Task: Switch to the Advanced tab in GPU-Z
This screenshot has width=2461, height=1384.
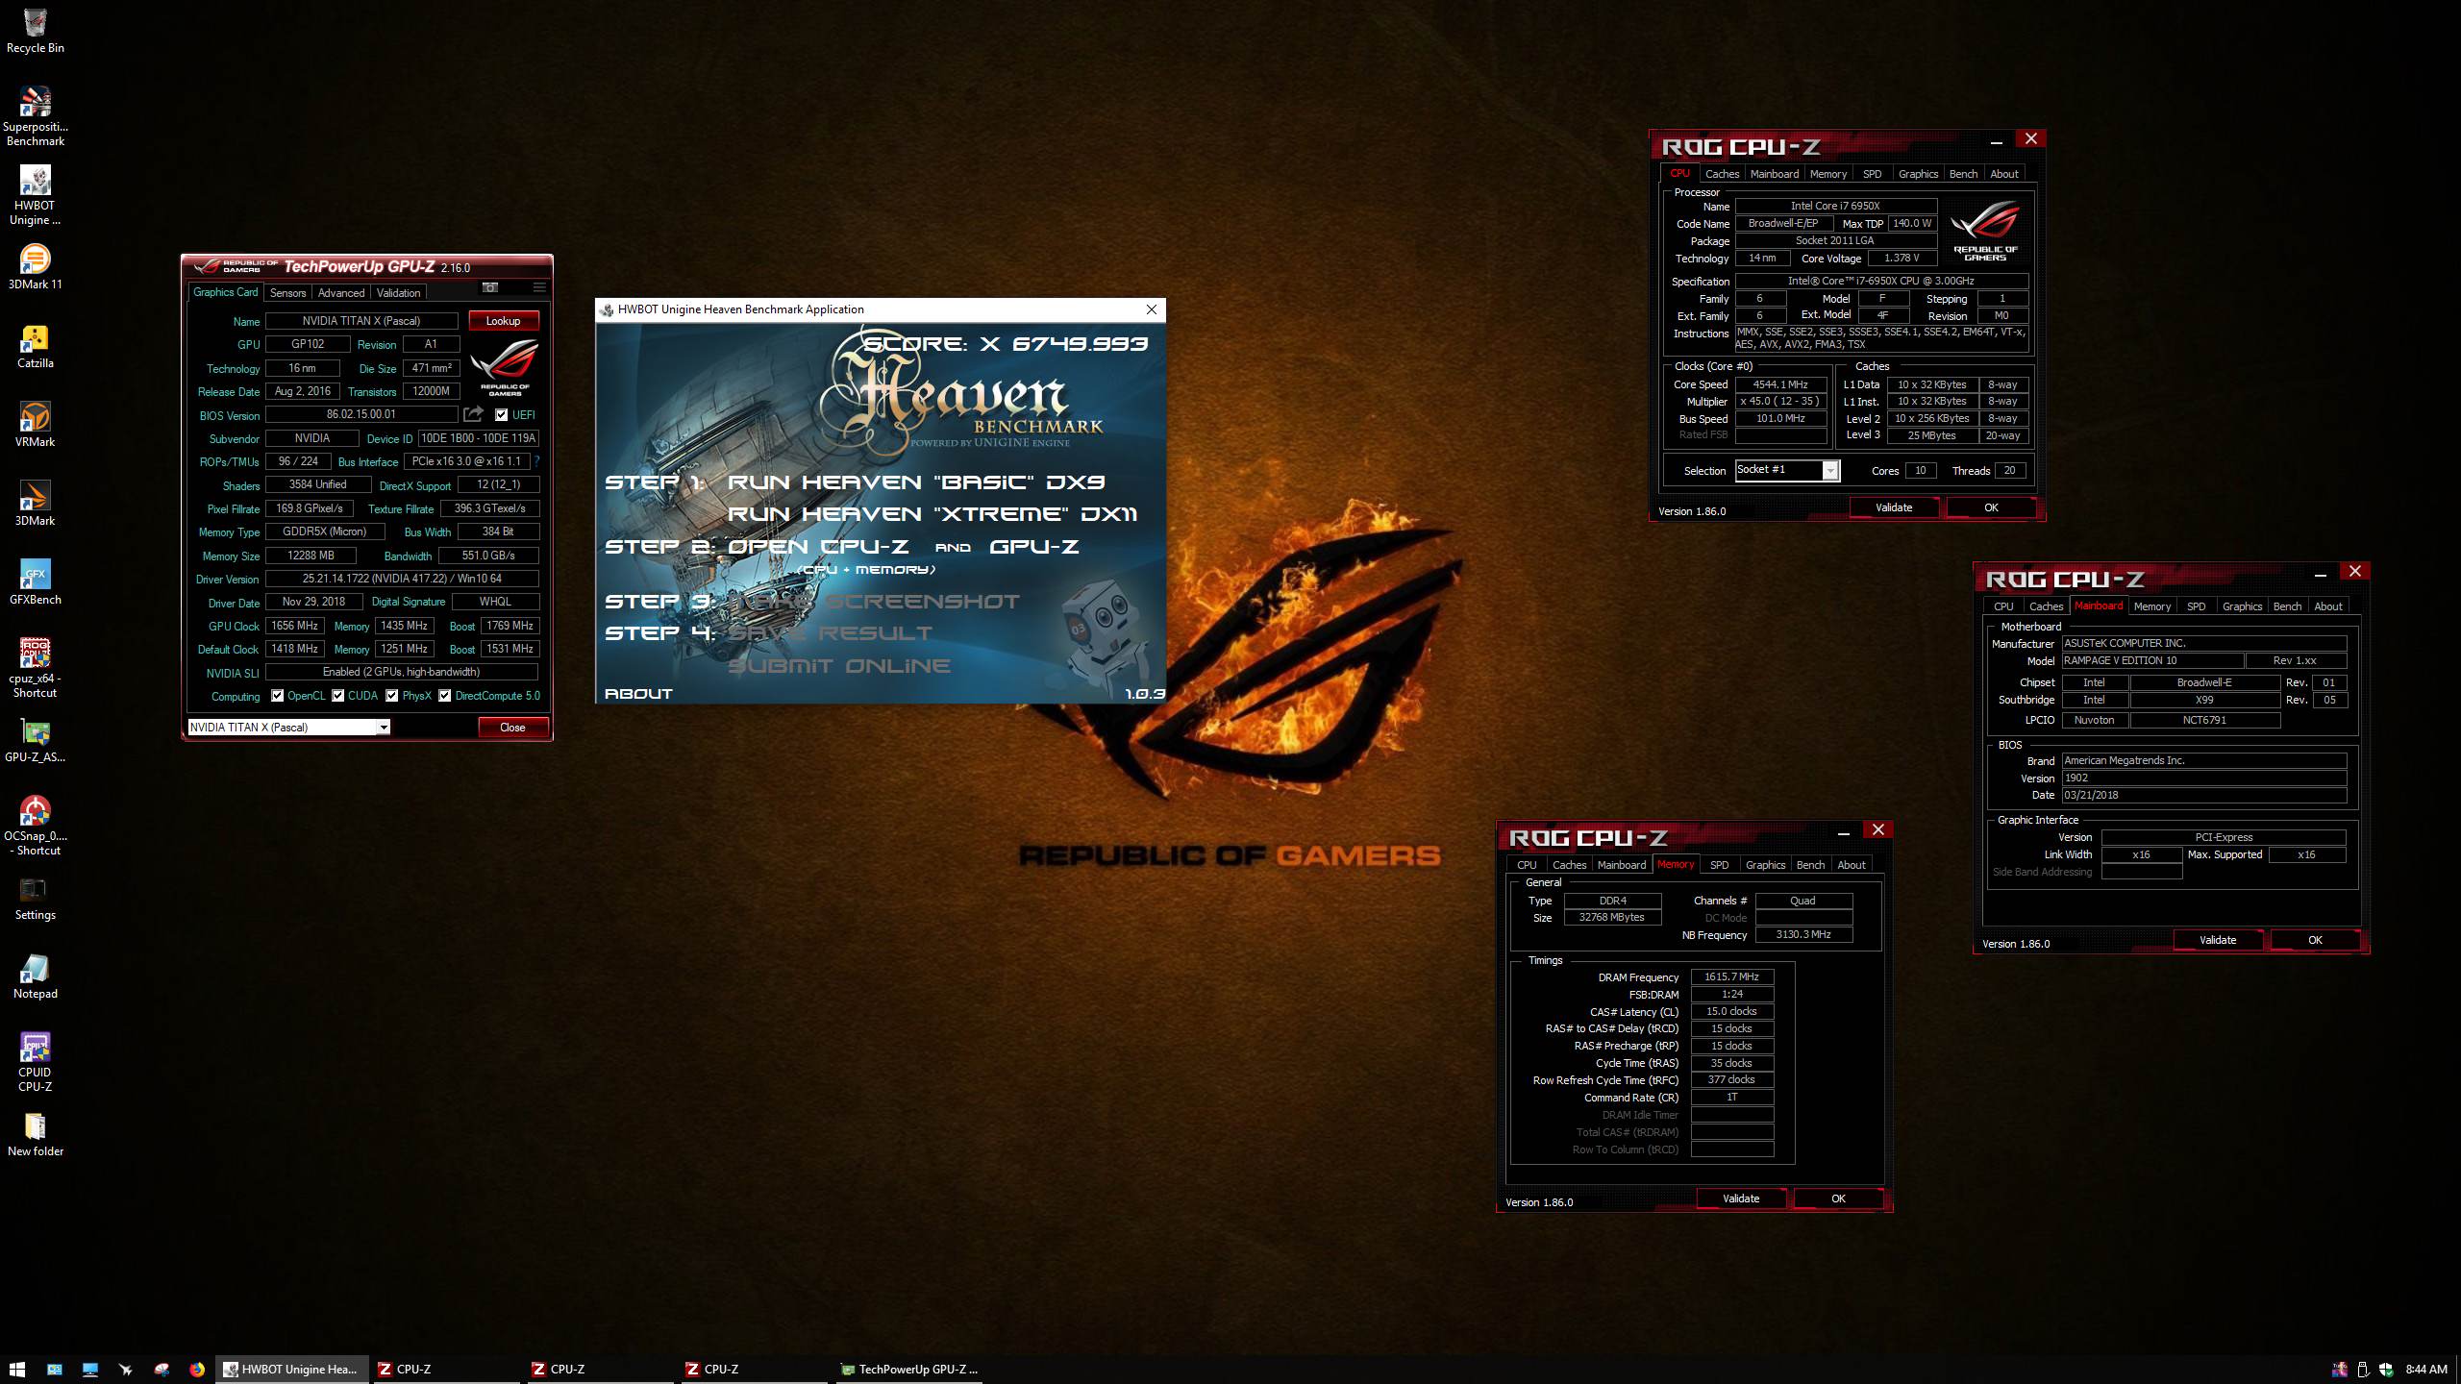Action: [341, 293]
